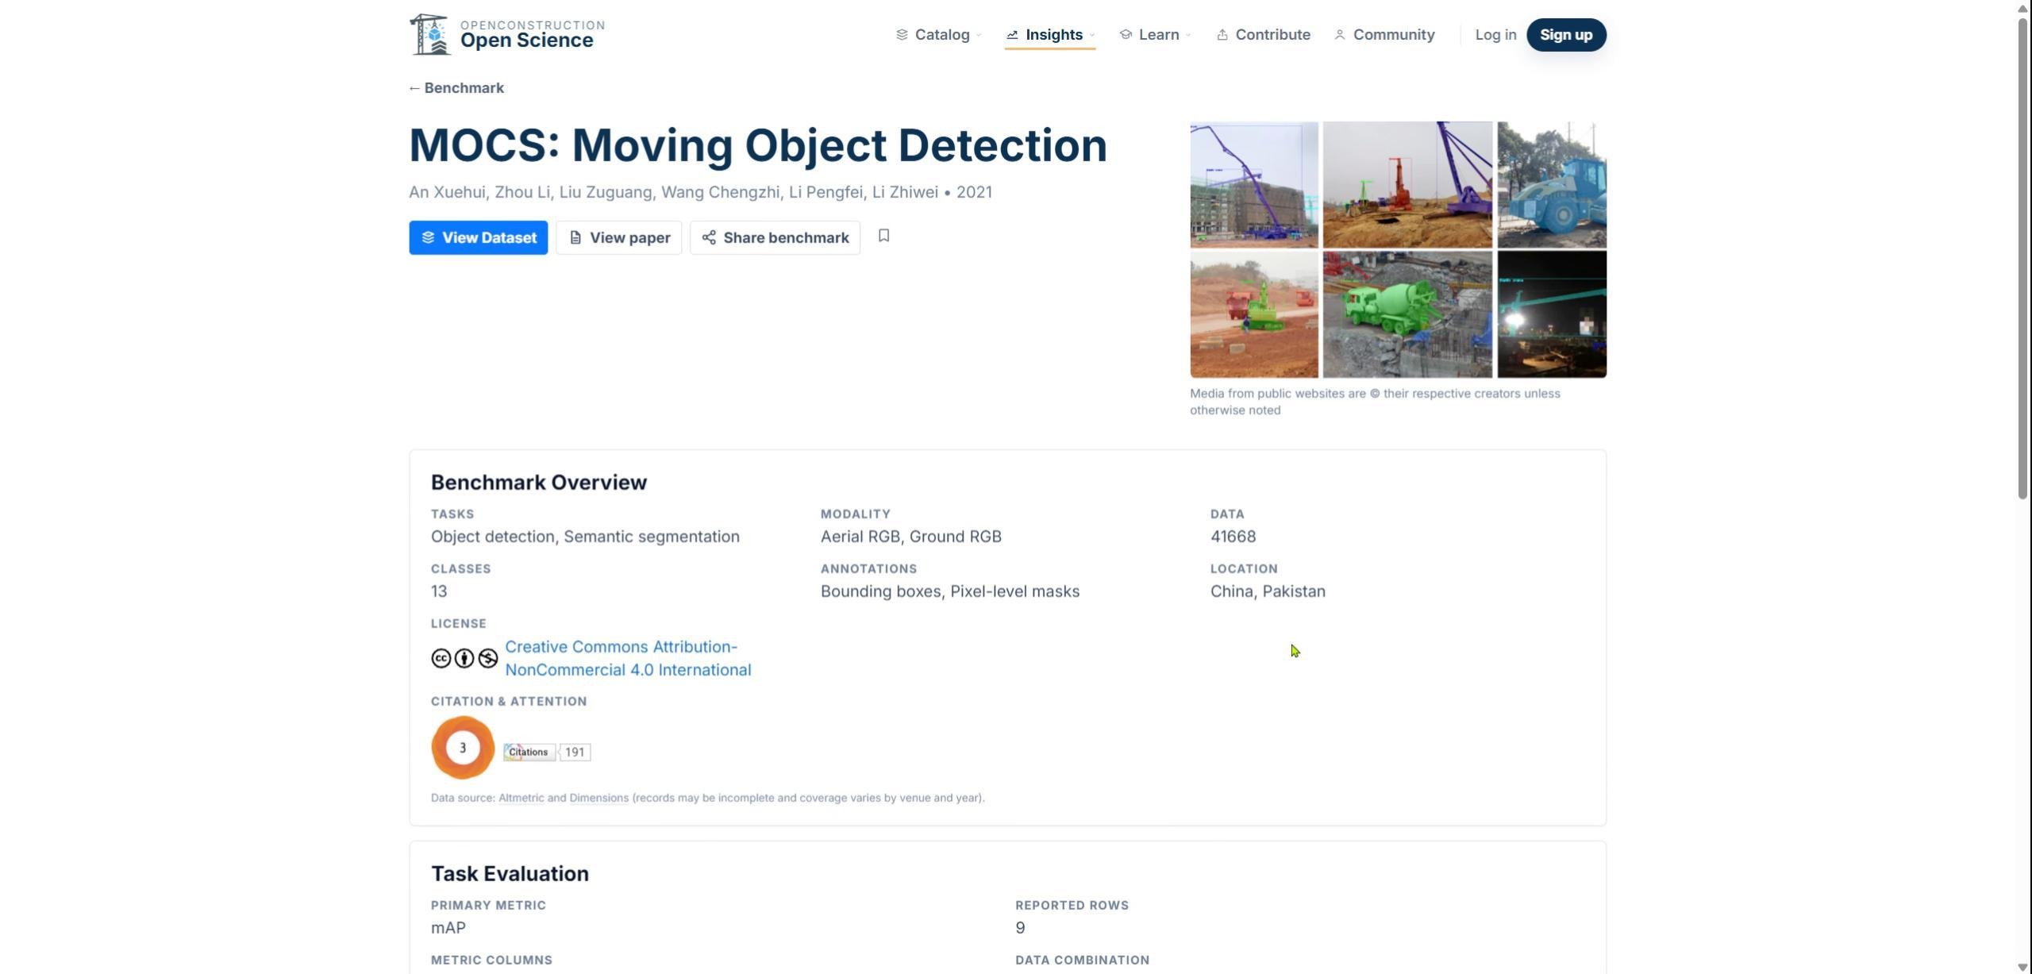Expand the Learn menu chevron
The image size is (2032, 974).
pos(1188,35)
